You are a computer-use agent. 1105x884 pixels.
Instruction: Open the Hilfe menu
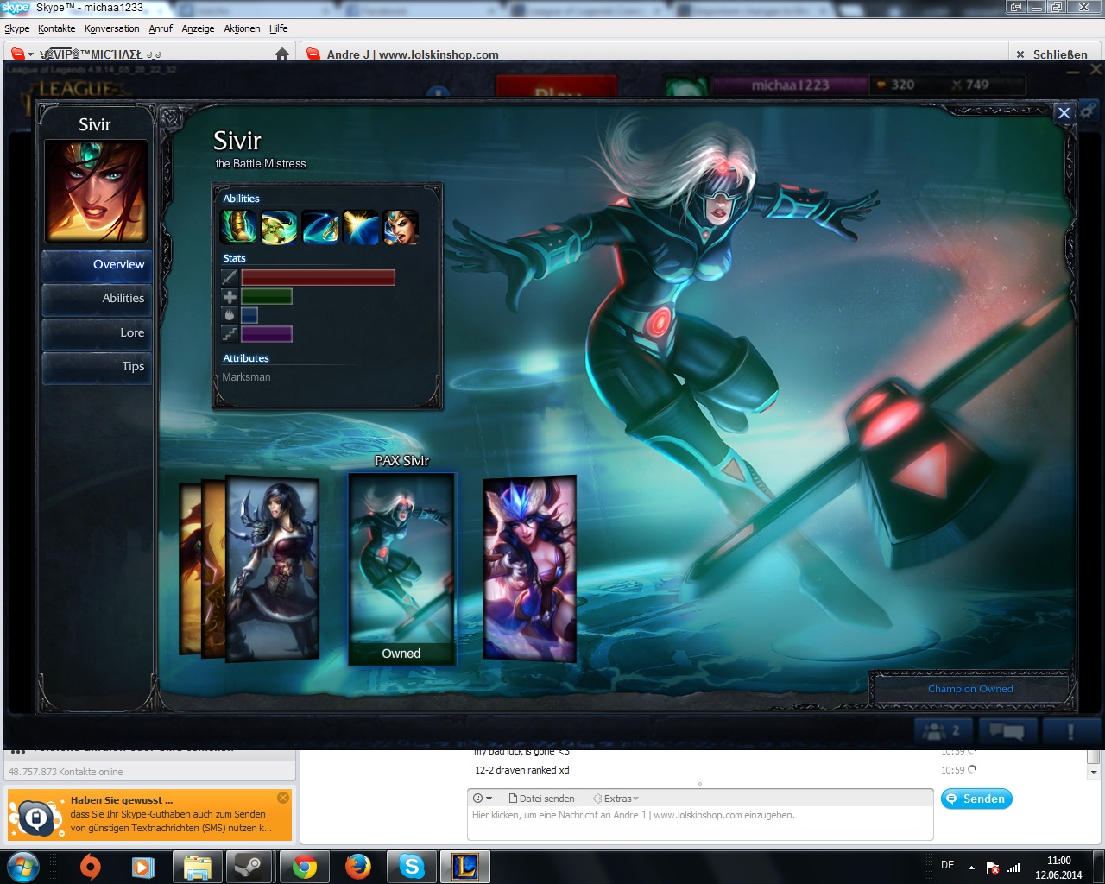pyautogui.click(x=278, y=28)
